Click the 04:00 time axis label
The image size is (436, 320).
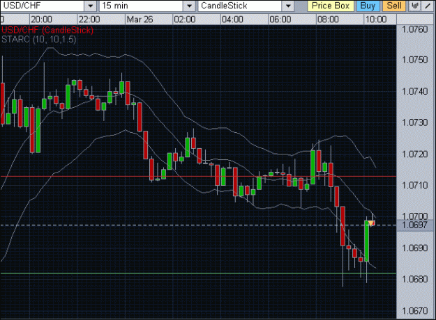click(x=233, y=19)
